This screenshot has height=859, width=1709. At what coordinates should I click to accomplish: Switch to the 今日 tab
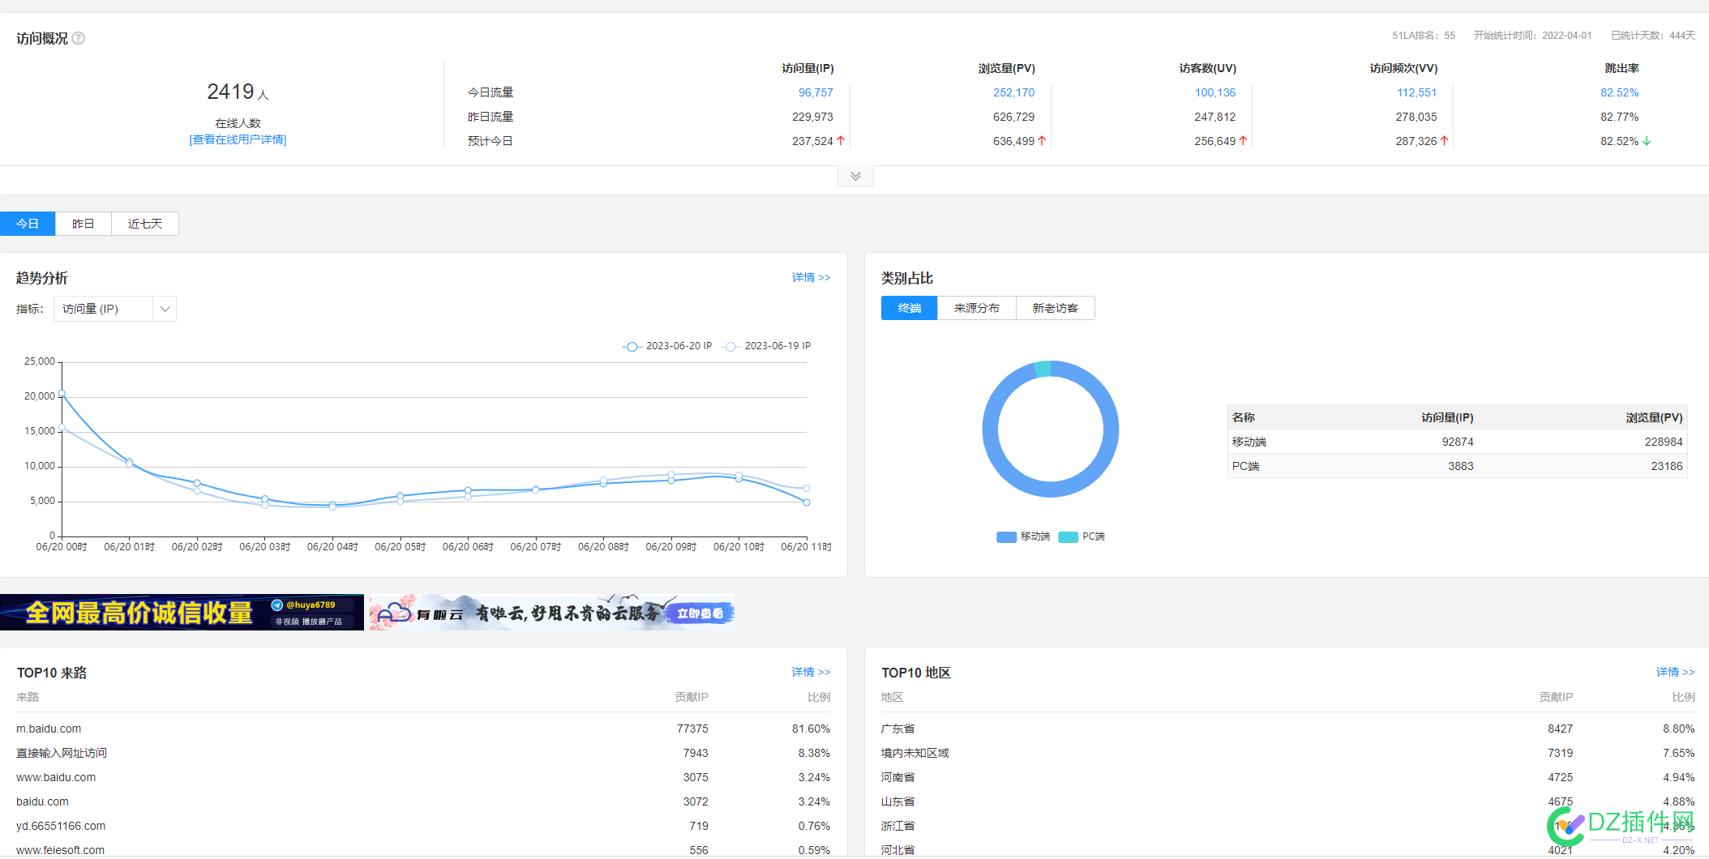28,224
